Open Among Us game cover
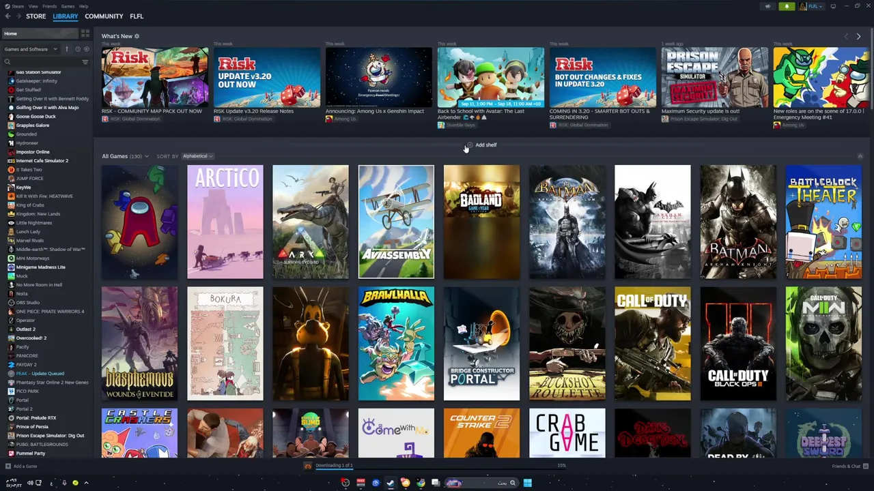 pos(139,222)
